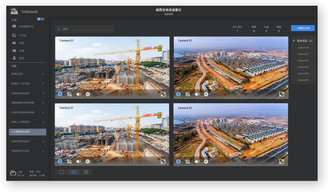Play the upper-right aerial town camera feed
The height and width of the screenshot is (192, 328).
click(179, 94)
